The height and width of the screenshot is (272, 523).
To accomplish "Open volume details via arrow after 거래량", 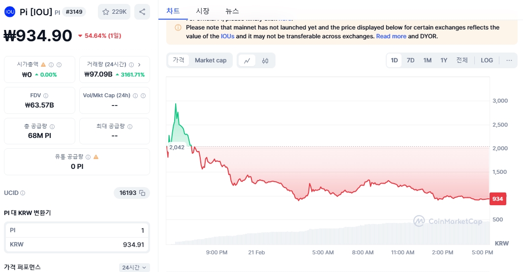I will pyautogui.click(x=139, y=65).
